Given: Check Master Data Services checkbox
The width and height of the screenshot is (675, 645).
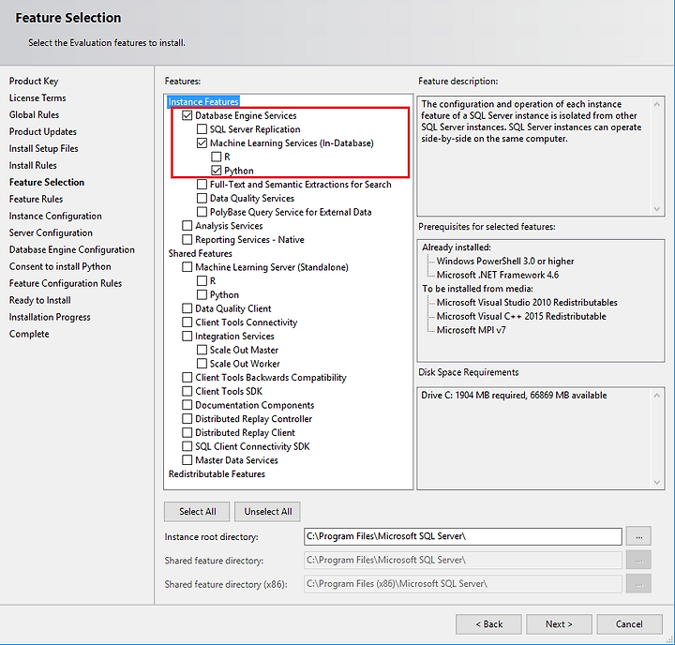Looking at the screenshot, I should coord(187,460).
